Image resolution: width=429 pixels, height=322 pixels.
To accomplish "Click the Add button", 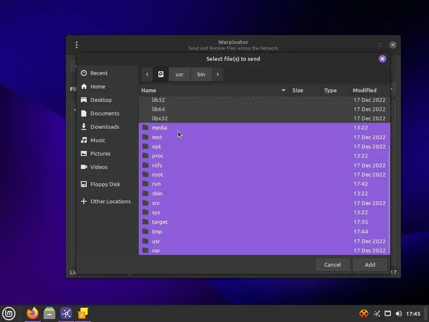I will pyautogui.click(x=370, y=265).
